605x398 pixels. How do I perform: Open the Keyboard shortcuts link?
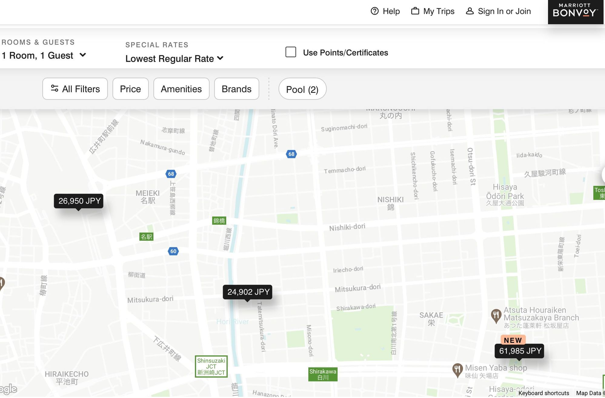(x=544, y=393)
